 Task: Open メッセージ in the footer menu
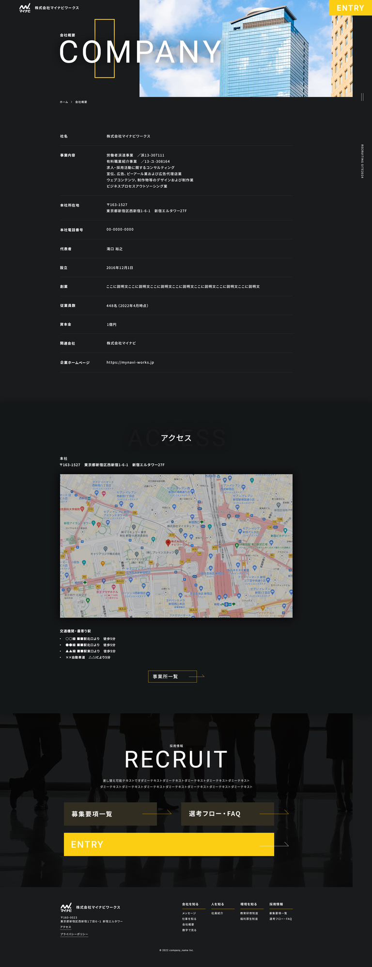coord(189,913)
